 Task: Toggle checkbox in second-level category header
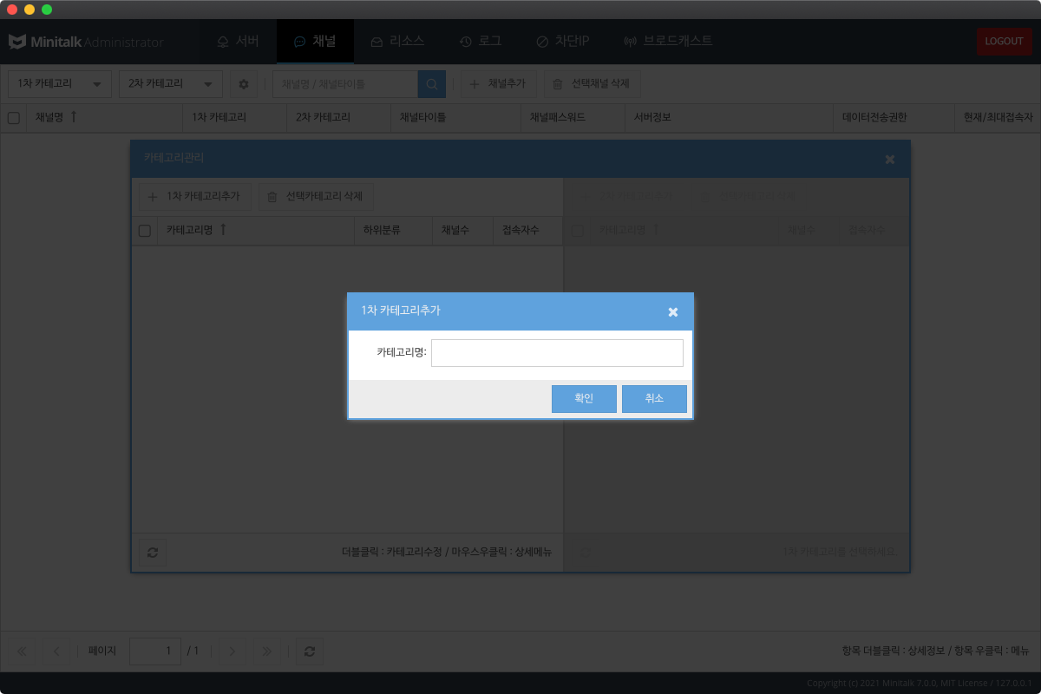point(577,231)
